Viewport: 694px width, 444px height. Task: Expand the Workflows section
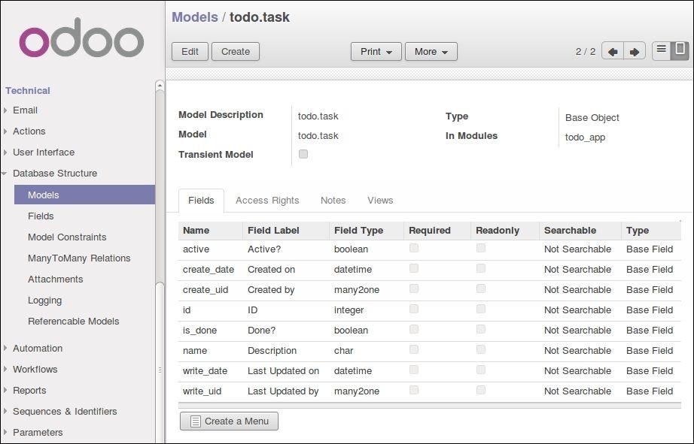(x=35, y=370)
